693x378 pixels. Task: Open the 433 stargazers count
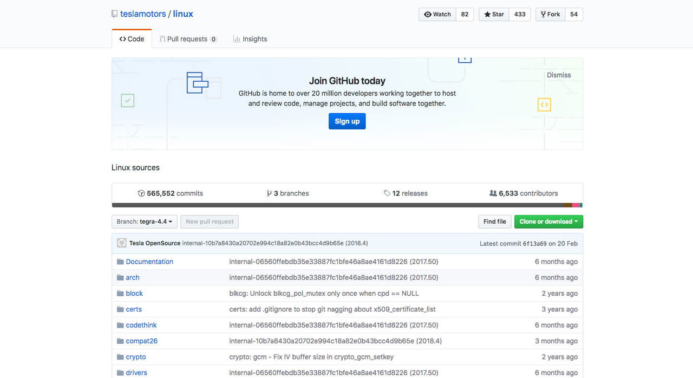(520, 15)
